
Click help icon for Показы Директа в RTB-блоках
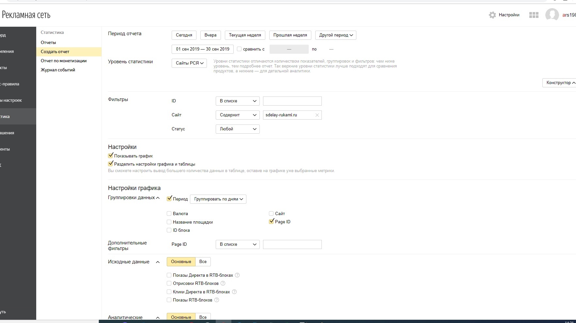click(x=237, y=275)
